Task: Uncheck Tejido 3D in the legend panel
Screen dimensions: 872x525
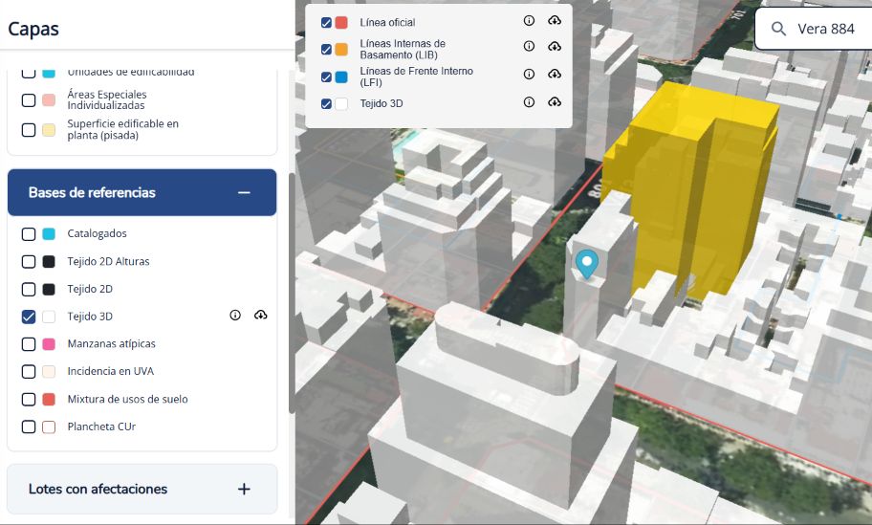Action: click(x=326, y=104)
